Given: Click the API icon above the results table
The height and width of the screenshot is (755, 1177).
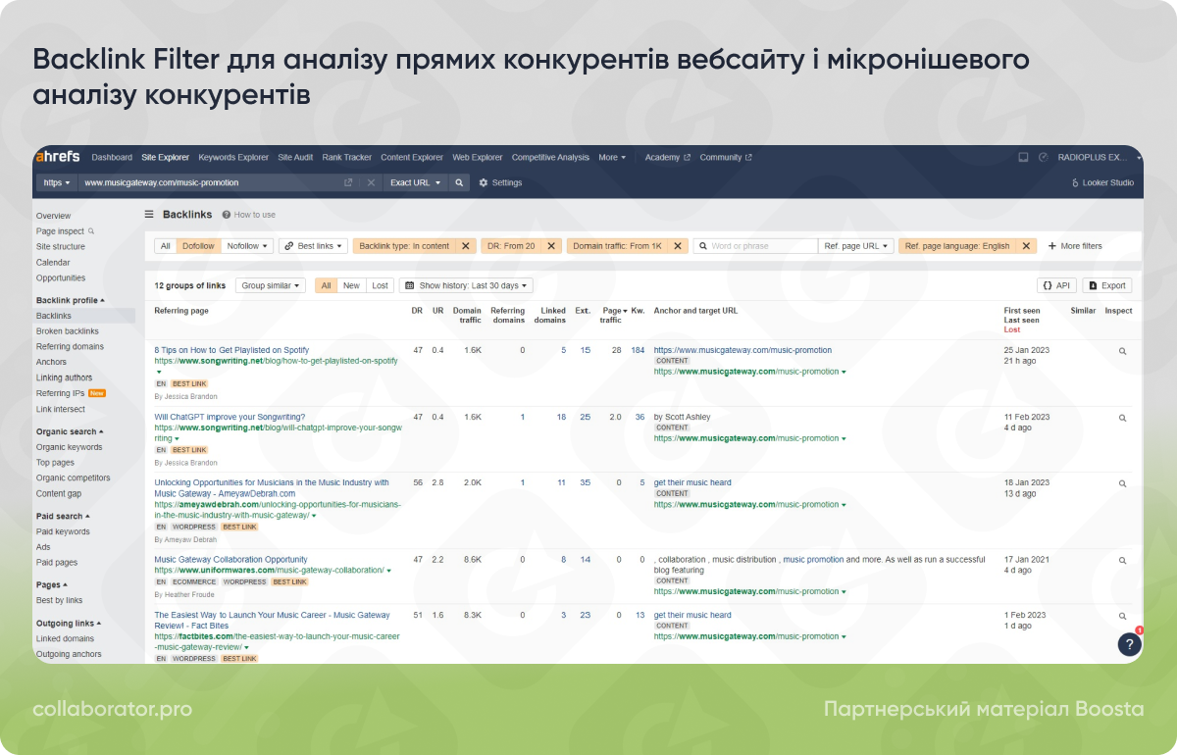Looking at the screenshot, I should pyautogui.click(x=1056, y=284).
